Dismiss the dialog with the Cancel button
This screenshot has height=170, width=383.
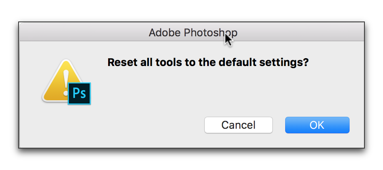click(x=239, y=125)
